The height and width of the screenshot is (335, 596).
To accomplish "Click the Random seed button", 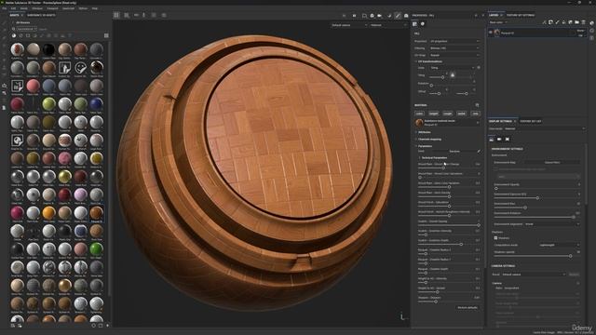I will (x=454, y=151).
